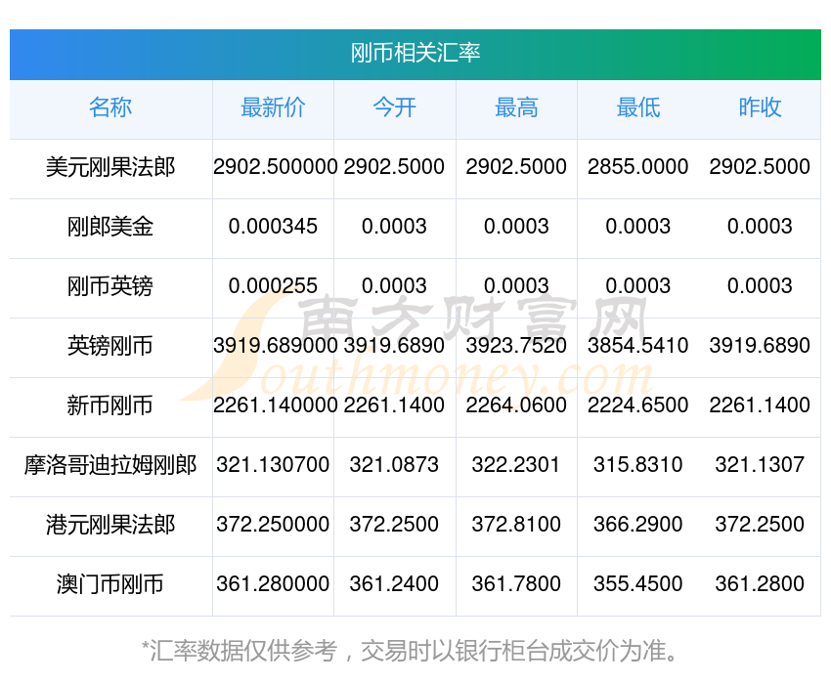Select the 最低 column header
Screen dimensions: 831x682
(638, 107)
